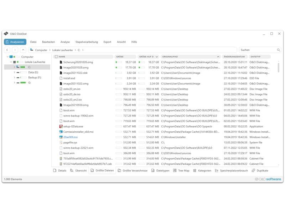Click the oobc20_de.iso disc image icon
The height and width of the screenshot is (213, 285).
pyautogui.click(x=61, y=94)
